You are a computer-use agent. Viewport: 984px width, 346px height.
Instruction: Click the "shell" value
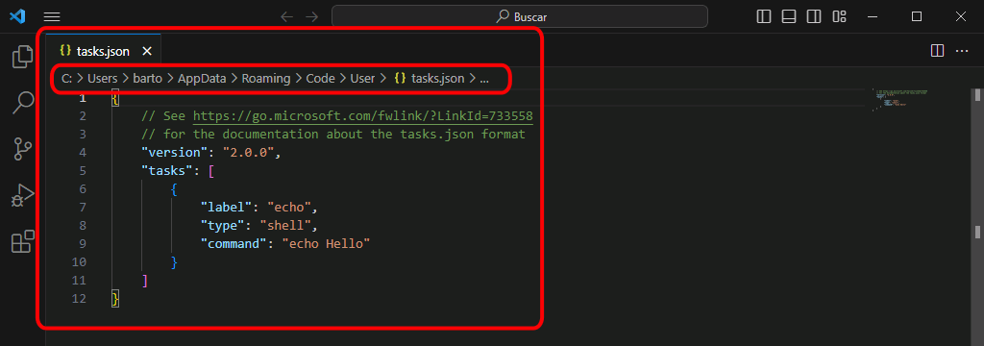(285, 226)
